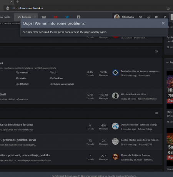Click the Huawei subforum chat icon
Screen dimensions: 173x177
(x=17, y=73)
